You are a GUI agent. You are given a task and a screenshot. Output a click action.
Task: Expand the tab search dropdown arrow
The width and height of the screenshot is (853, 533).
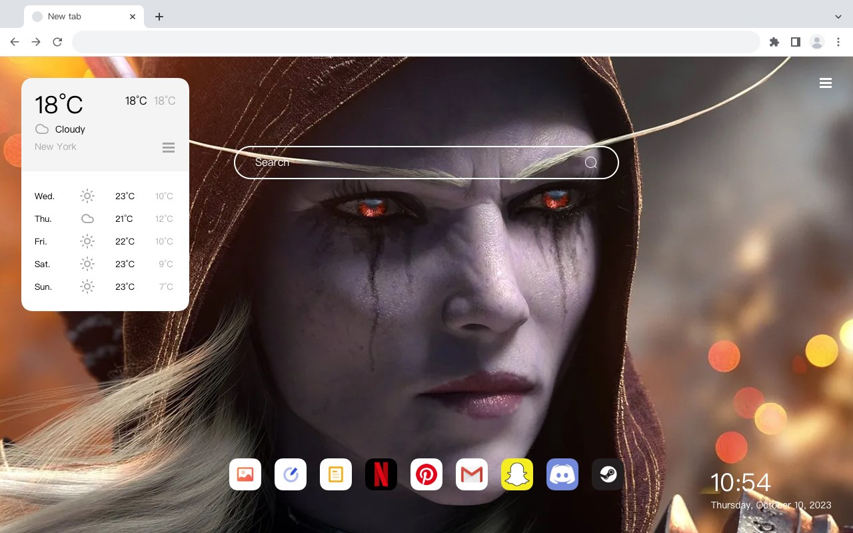point(838,17)
